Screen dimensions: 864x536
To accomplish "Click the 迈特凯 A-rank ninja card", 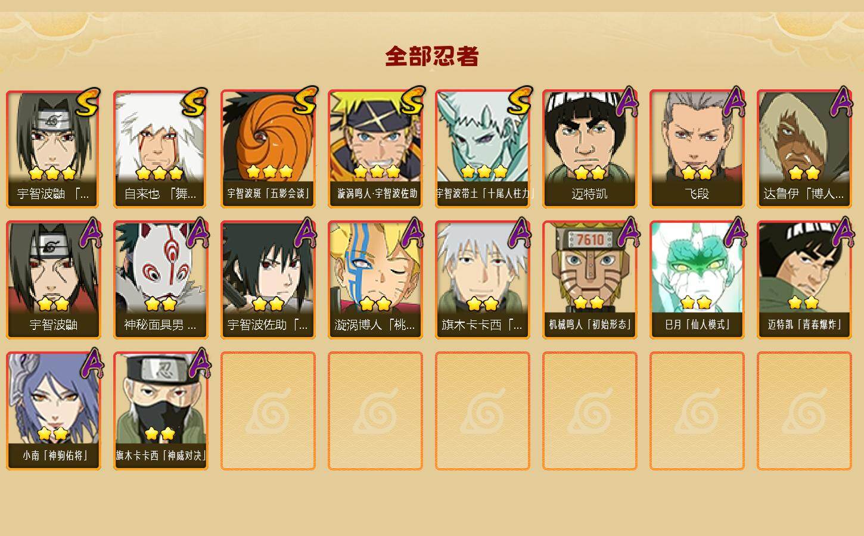I will [590, 149].
